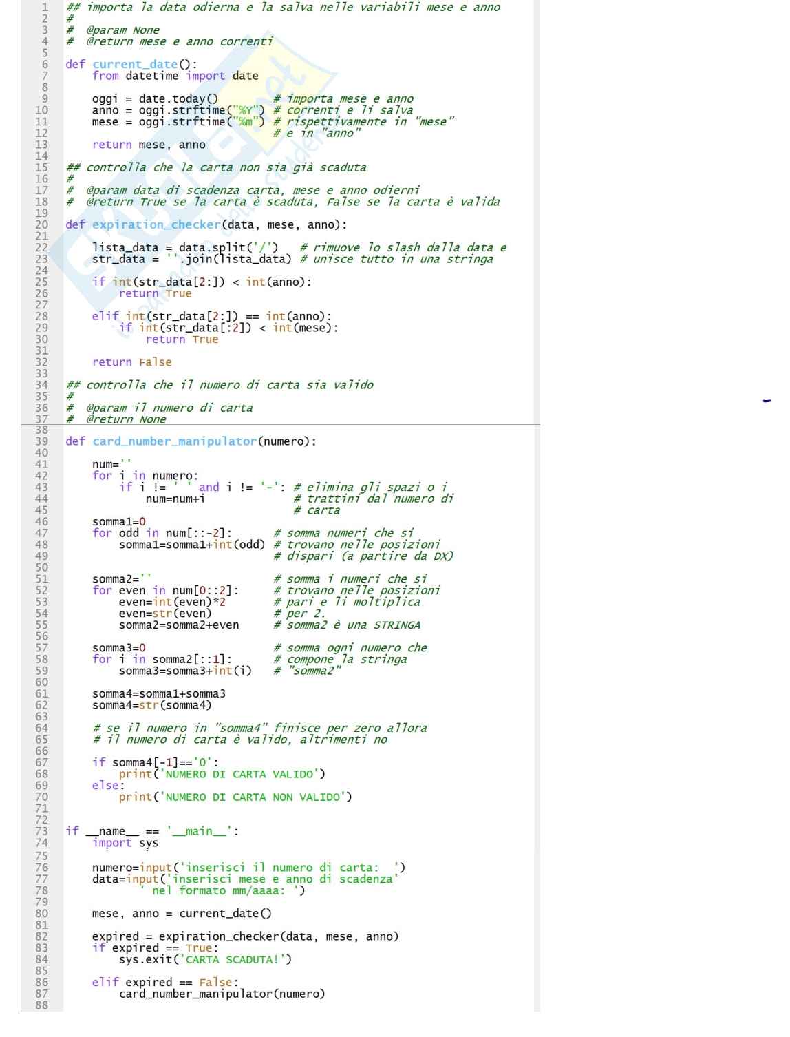Click the 'somma4=somma1+somma3' line
The width and height of the screenshot is (790, 1037).
point(158,693)
